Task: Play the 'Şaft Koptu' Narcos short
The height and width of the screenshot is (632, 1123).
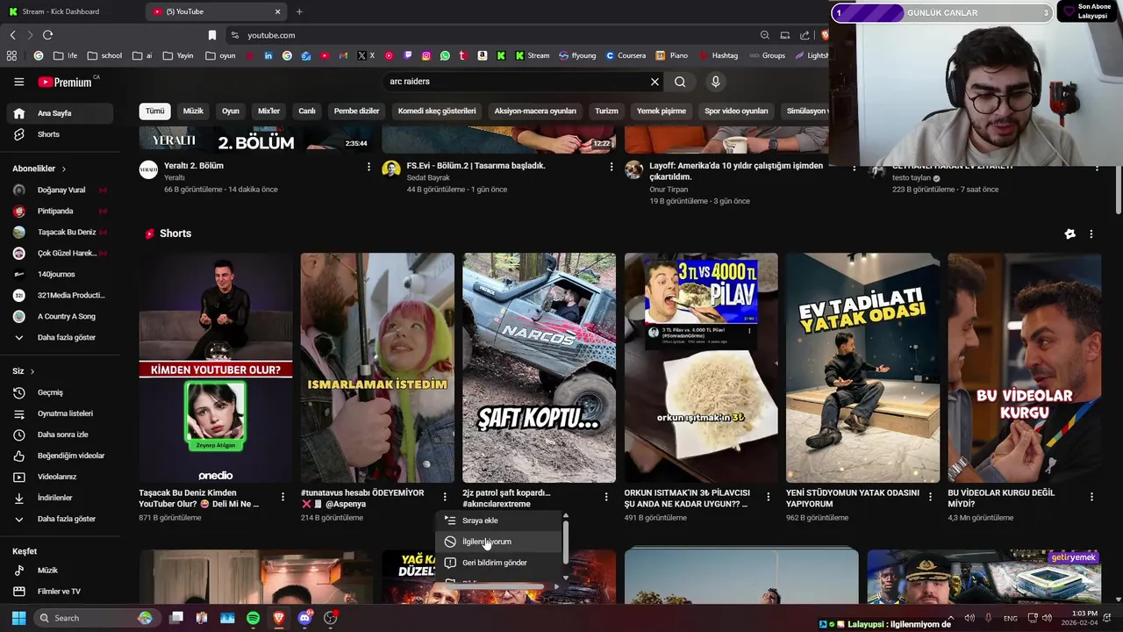Action: [x=539, y=368]
